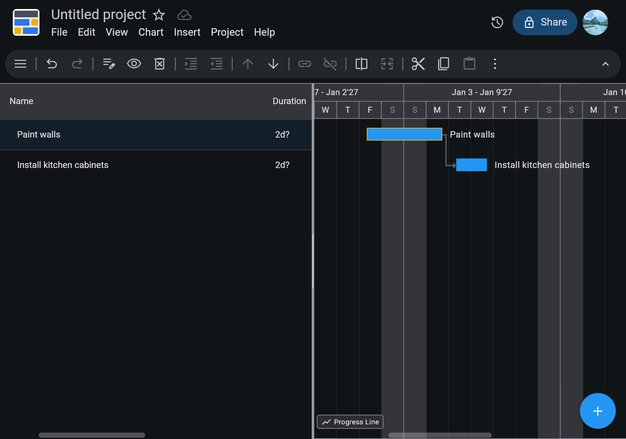This screenshot has height=439, width=626.
Task: Redo the undone action
Action: (x=77, y=64)
